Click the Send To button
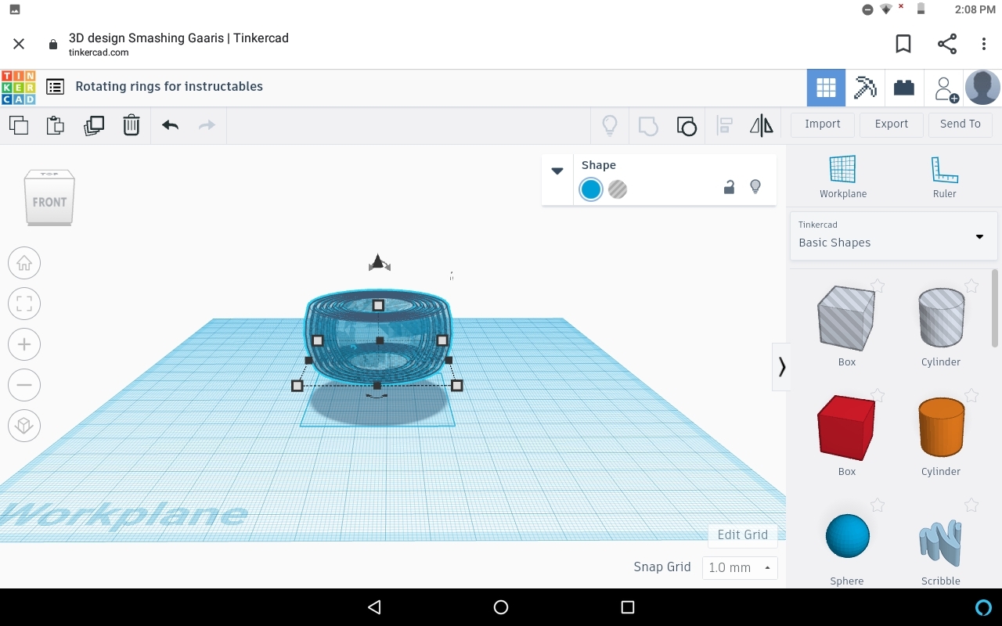 click(x=961, y=124)
